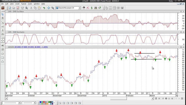The height and width of the screenshot is (105, 186).
Task: Select the horizontal line tool
Action: pyautogui.click(x=2, y=26)
